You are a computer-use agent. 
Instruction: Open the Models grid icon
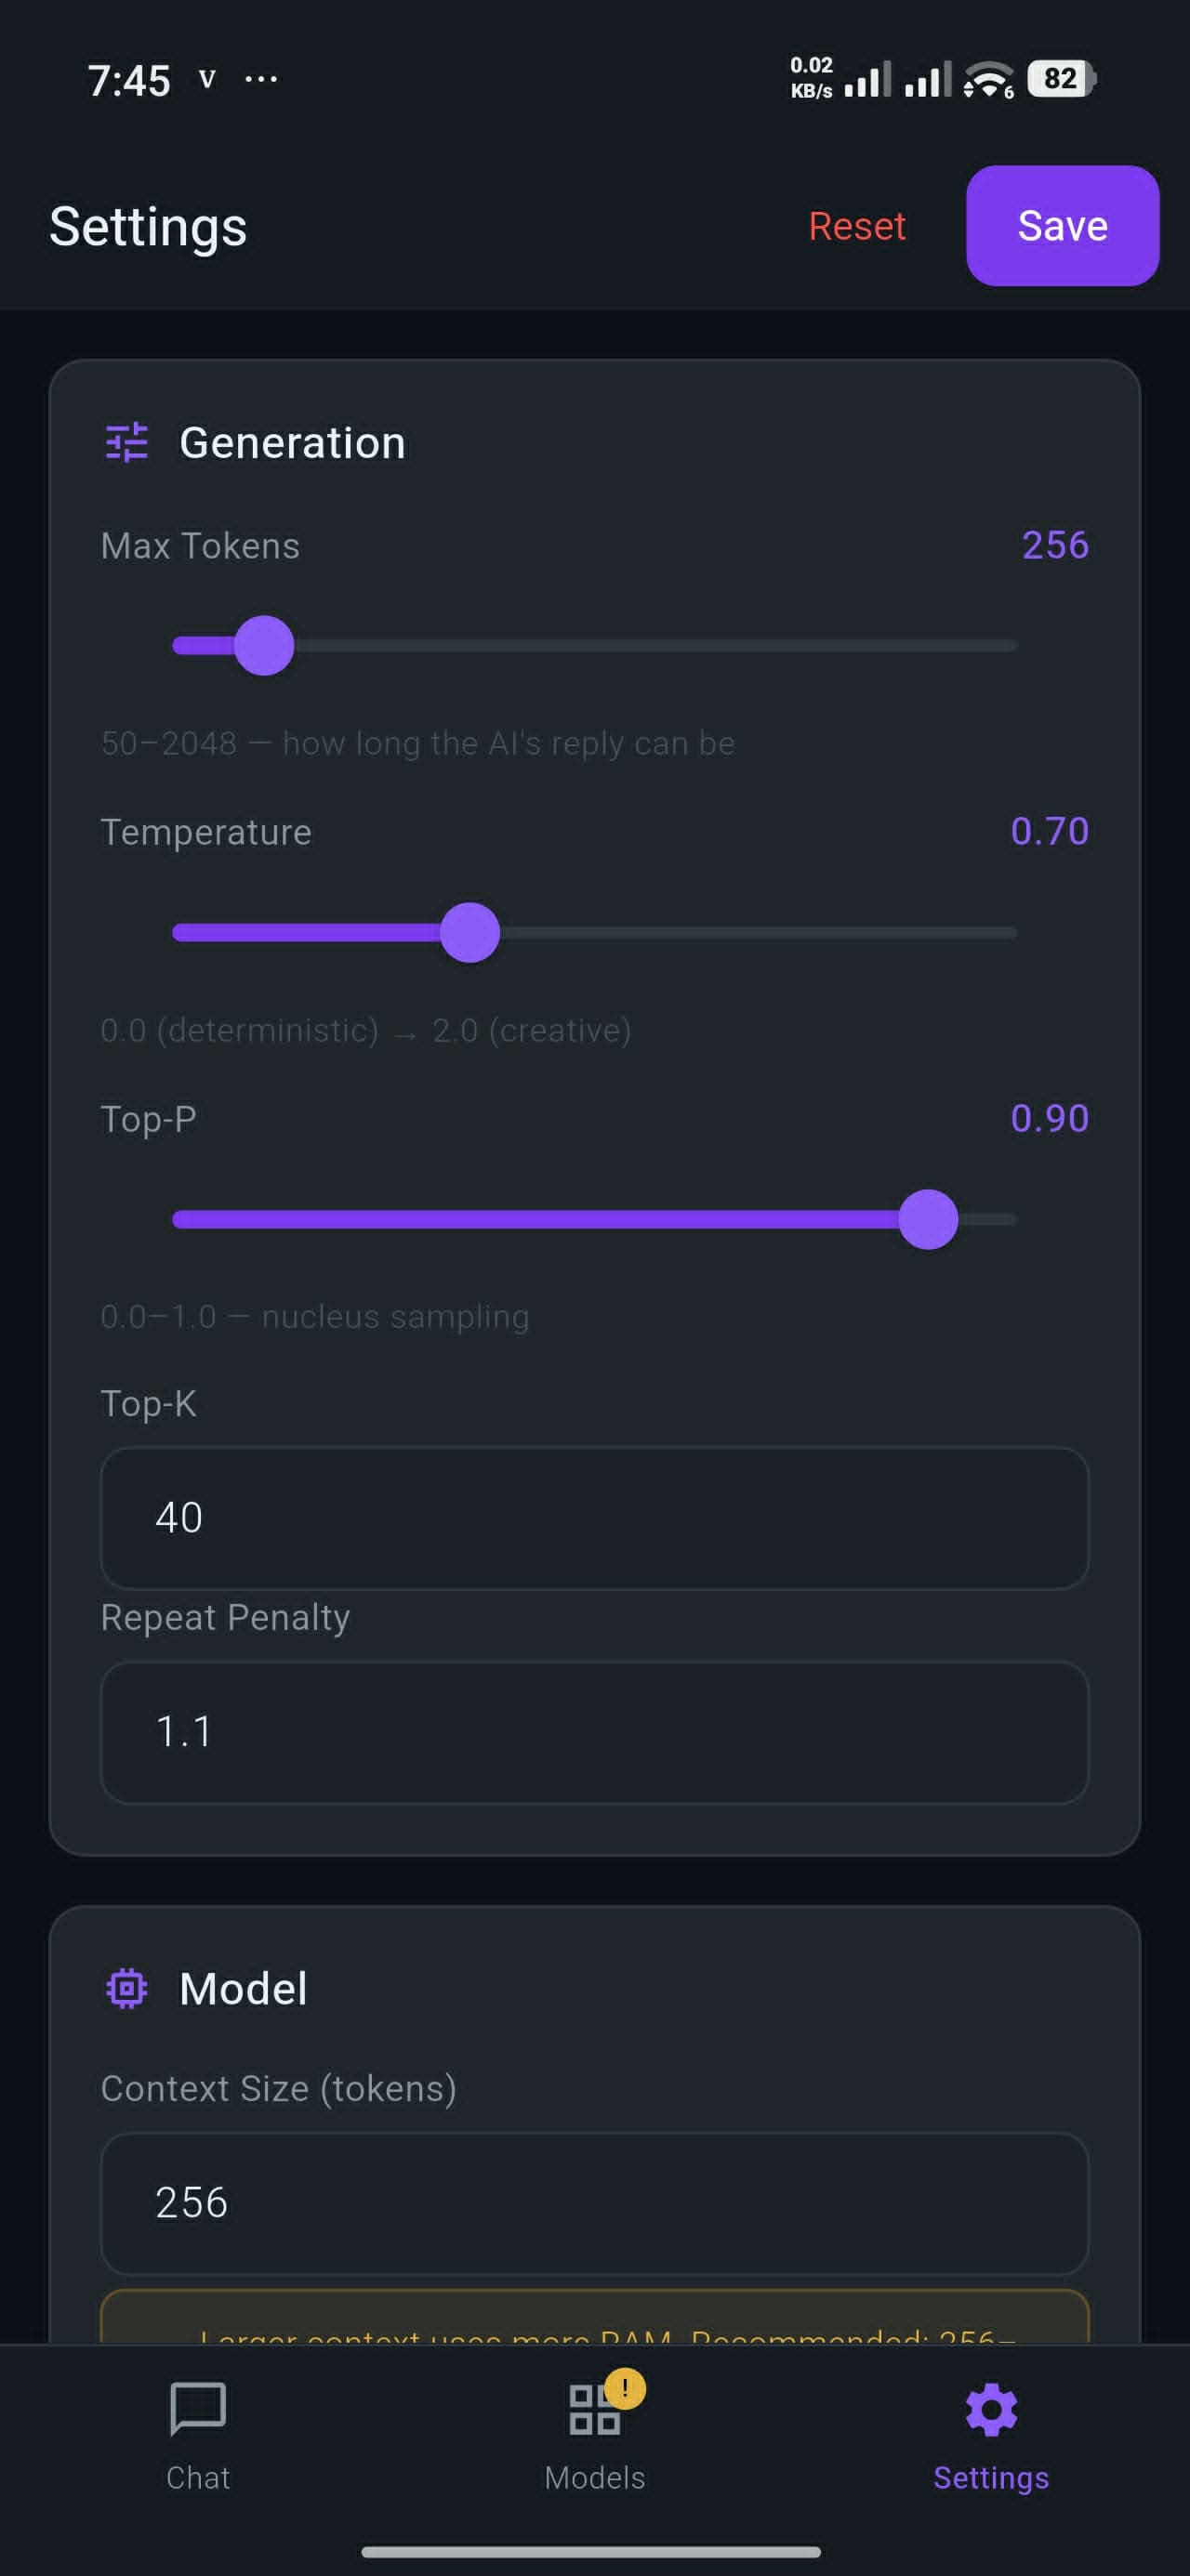(594, 2410)
